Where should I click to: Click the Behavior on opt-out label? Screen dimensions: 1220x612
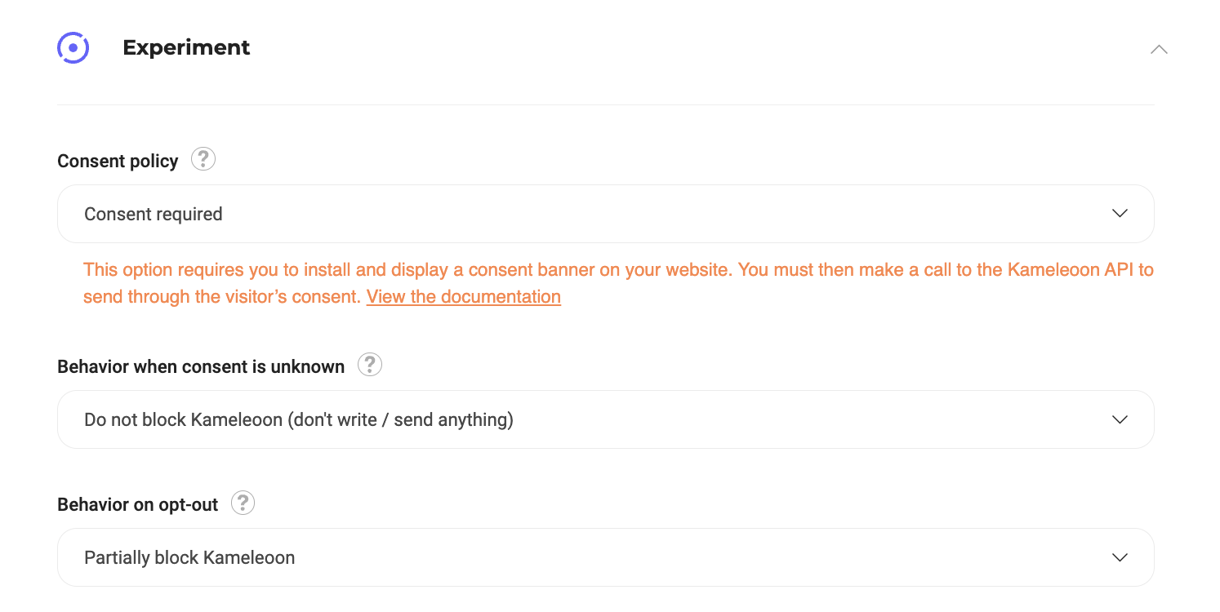coord(137,505)
